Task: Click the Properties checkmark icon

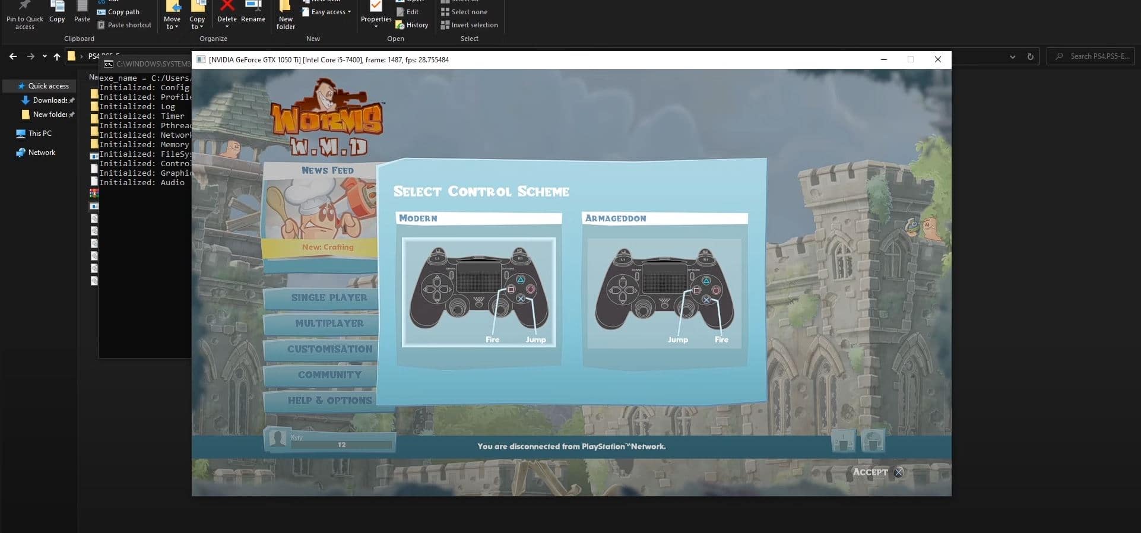Action: pos(376,6)
